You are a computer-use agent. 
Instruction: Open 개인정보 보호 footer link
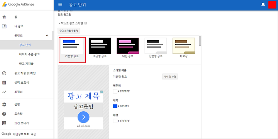[x=21, y=134]
